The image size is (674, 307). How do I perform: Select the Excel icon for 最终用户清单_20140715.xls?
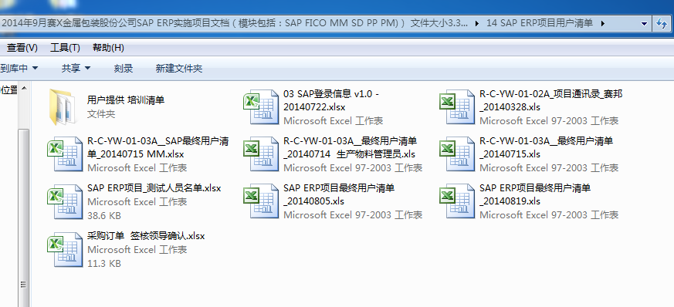(x=457, y=153)
